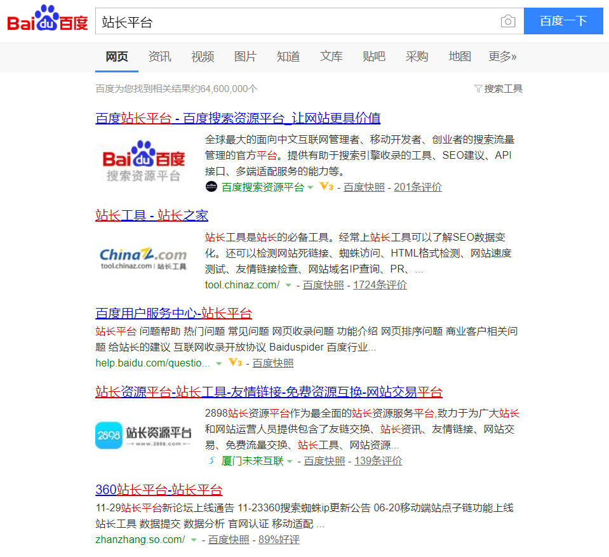Click the funnel icon next to 搜索工具
Image resolution: width=609 pixels, height=557 pixels.
[x=478, y=88]
